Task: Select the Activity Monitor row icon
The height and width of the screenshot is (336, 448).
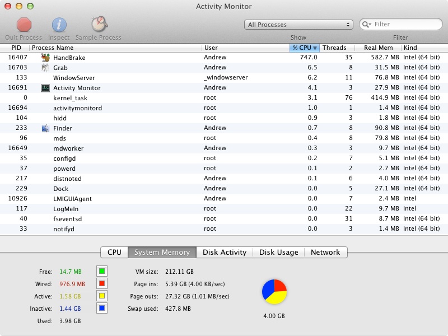Action: coord(45,88)
